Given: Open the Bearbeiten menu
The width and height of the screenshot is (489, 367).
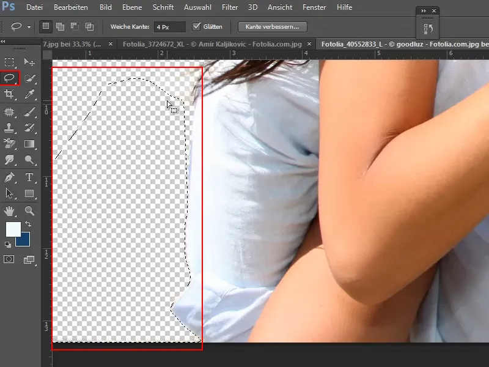Looking at the screenshot, I should 71,7.
